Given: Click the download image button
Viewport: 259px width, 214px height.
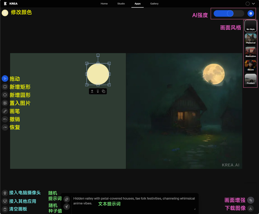Looking at the screenshot, I should click(250, 209).
